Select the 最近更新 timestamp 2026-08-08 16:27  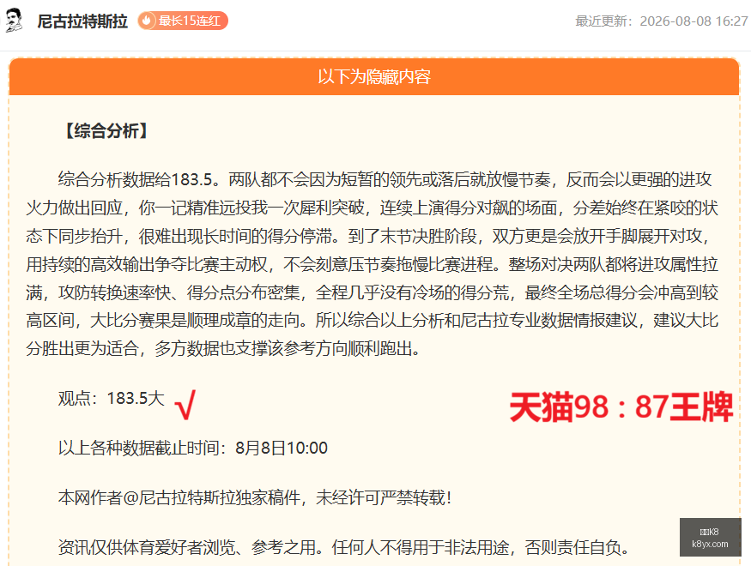point(662,21)
